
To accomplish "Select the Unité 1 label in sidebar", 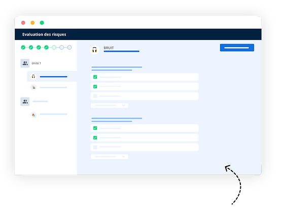I will (36, 63).
